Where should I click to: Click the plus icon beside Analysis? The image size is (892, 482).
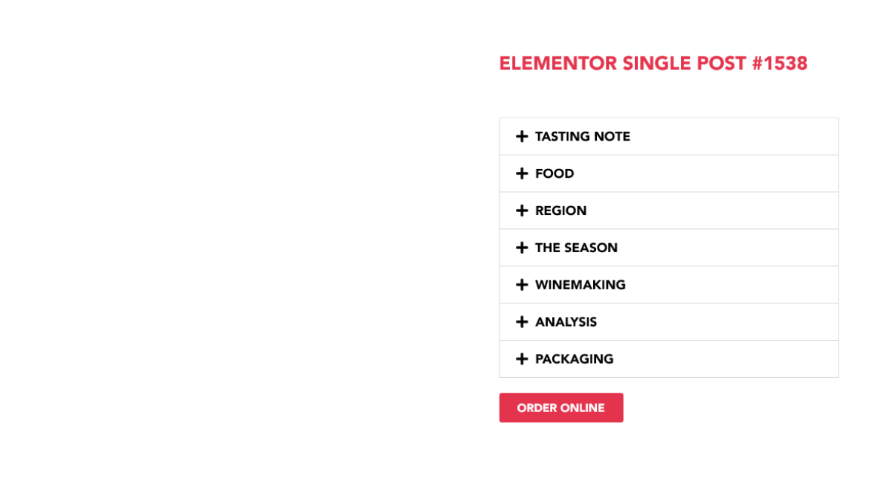pos(522,323)
